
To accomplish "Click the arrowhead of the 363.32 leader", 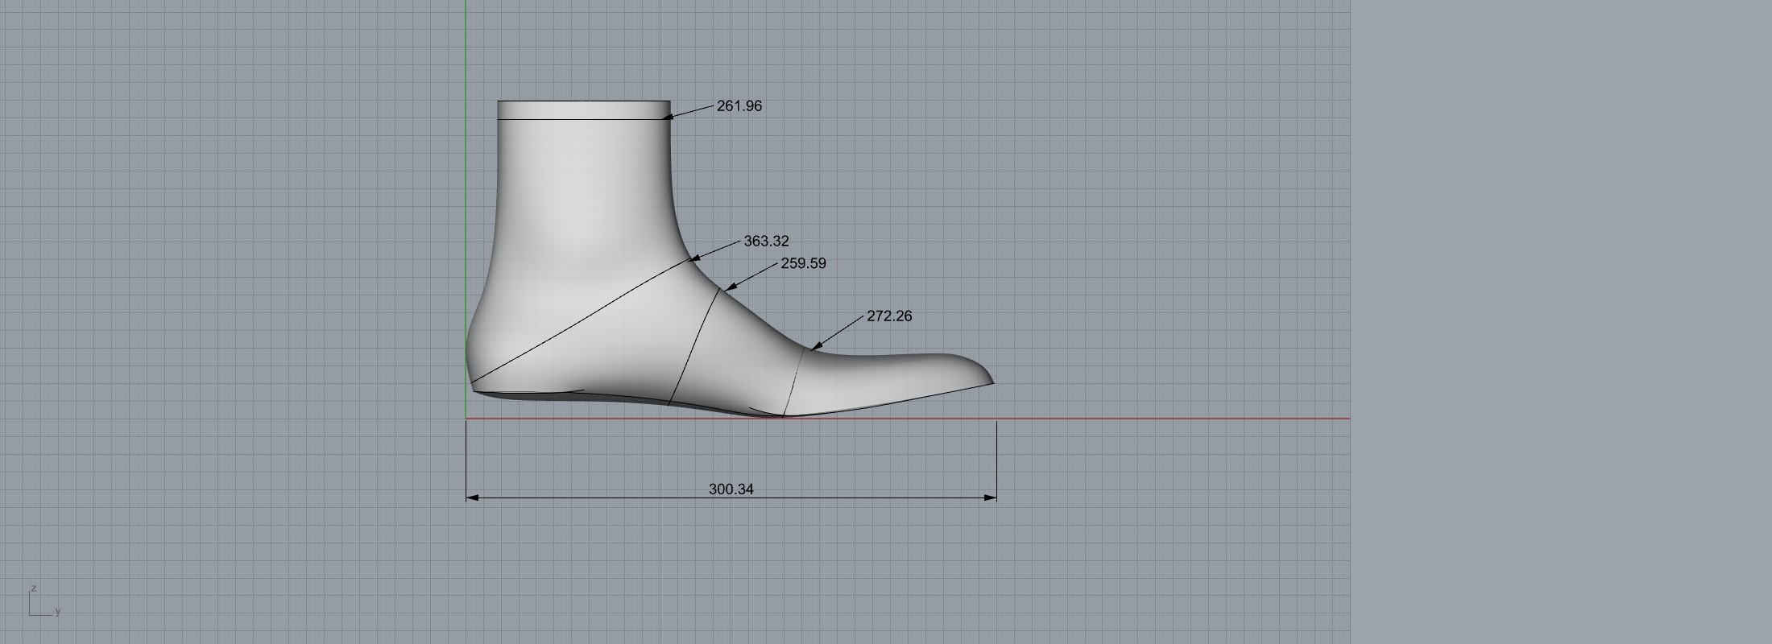I will coord(694,258).
